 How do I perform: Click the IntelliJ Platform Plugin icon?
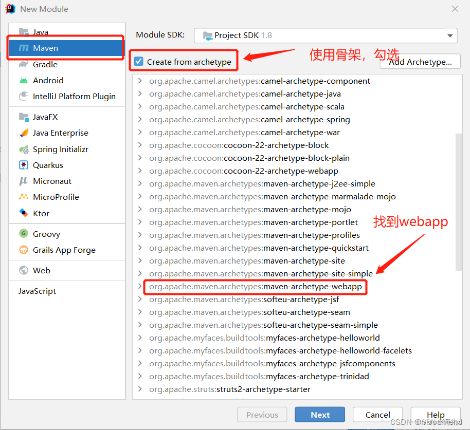pyautogui.click(x=24, y=96)
